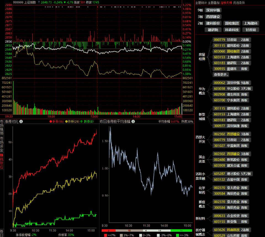Click the red >=7% legend swatch
This screenshot has height=237, width=265.
(x=106, y=235)
